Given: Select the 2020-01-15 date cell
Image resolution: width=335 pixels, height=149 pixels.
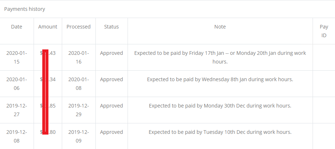Looking at the screenshot, I should (x=17, y=57).
